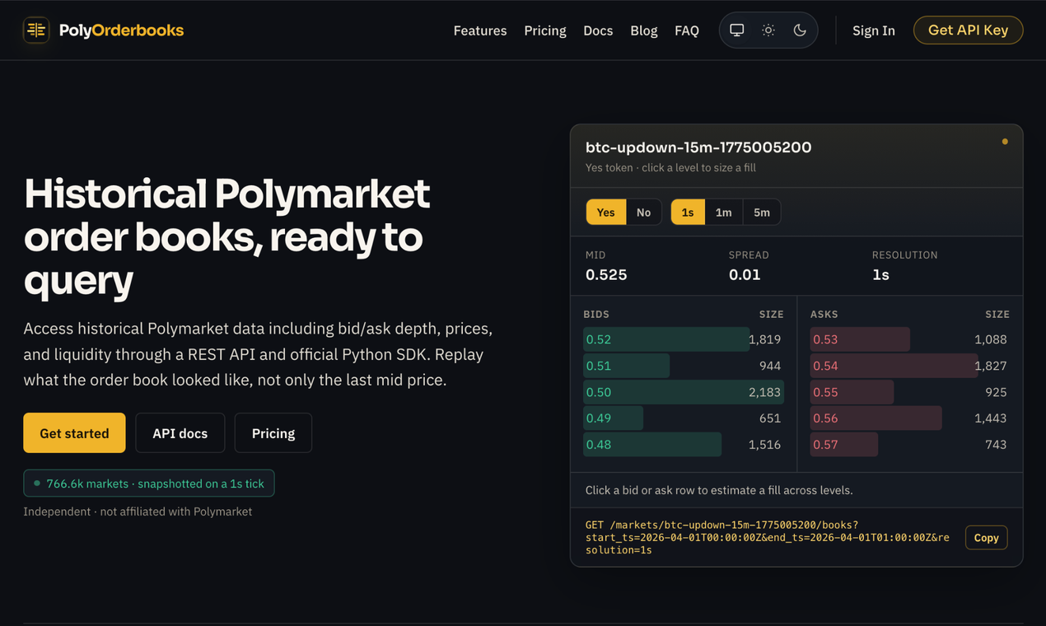Choose the 5m resolution toggle

pos(762,213)
